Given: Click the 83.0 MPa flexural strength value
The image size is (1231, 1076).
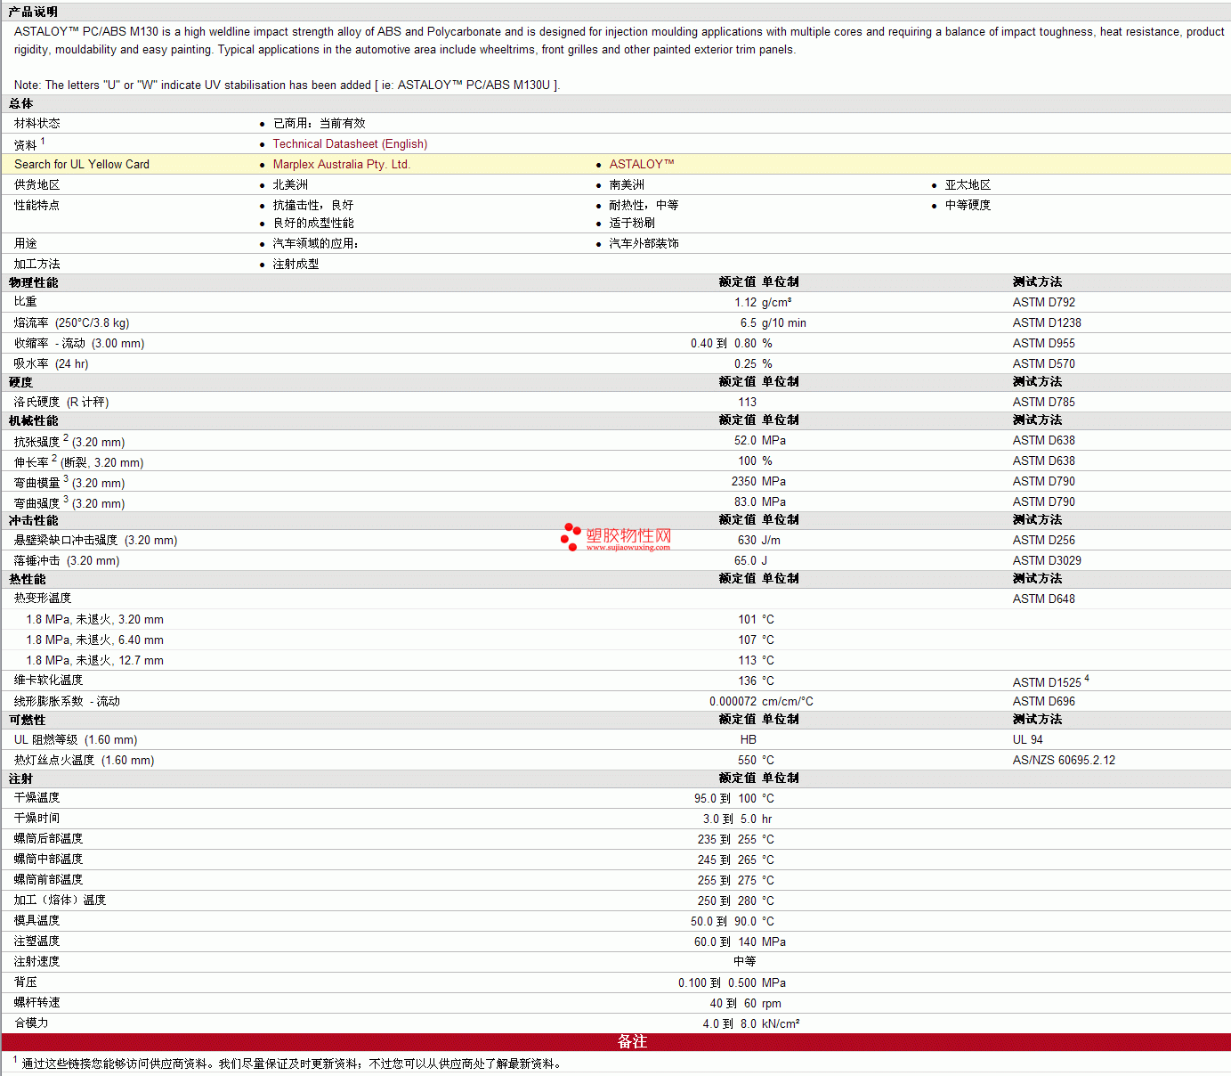Looking at the screenshot, I should point(760,501).
